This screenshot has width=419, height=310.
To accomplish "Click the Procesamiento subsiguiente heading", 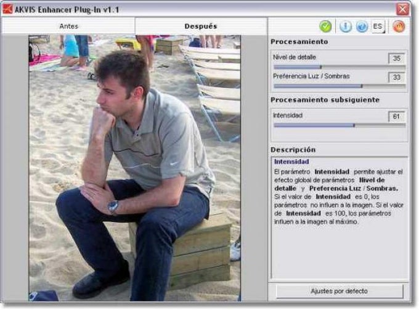I will coord(325,100).
